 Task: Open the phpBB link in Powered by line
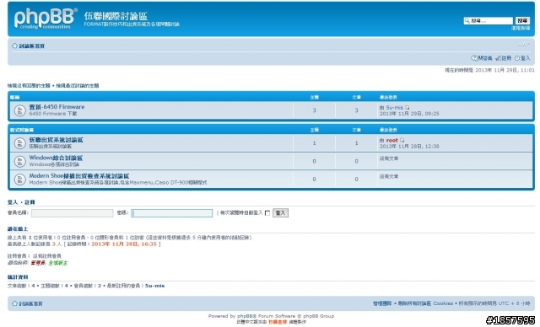click(246, 316)
